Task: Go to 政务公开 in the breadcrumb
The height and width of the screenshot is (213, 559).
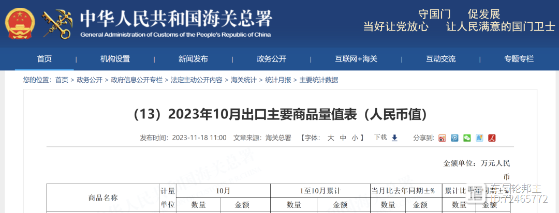Action: [90, 80]
